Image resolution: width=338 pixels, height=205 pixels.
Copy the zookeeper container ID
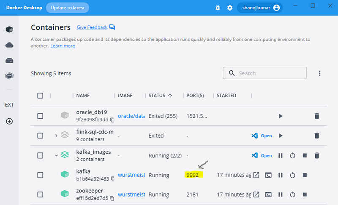tap(112, 198)
